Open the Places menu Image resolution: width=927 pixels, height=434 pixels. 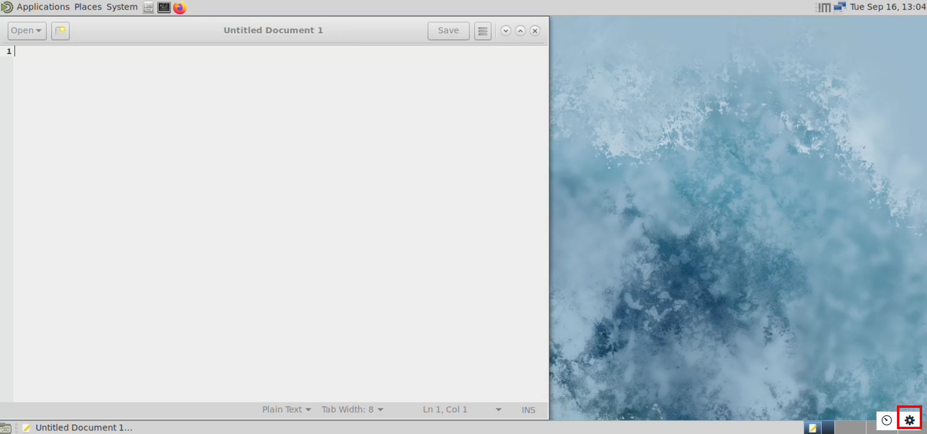[x=88, y=7]
